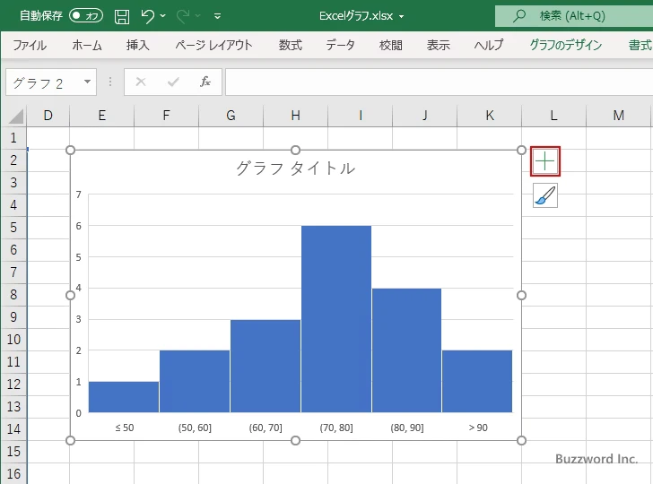This screenshot has width=653, height=484.
Task: Select column header L
Action: [554, 116]
